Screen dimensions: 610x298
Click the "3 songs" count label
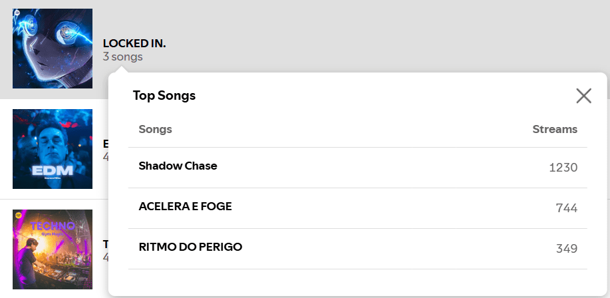[x=122, y=57]
